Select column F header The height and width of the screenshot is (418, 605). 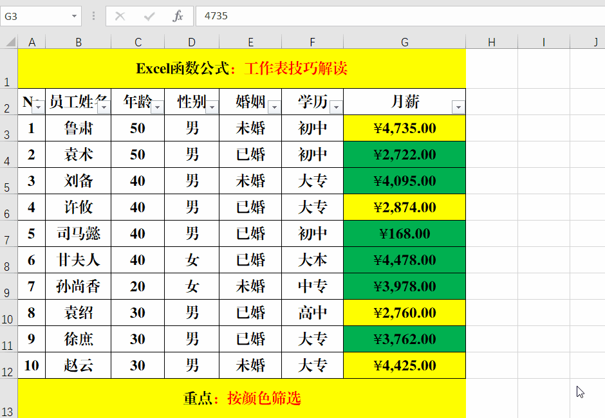tap(312, 42)
